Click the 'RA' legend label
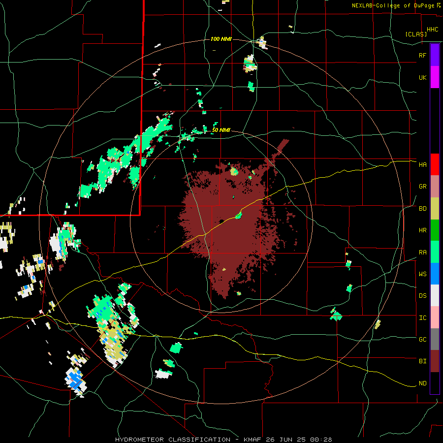Viewport: 443px width, 443px height. click(x=423, y=253)
